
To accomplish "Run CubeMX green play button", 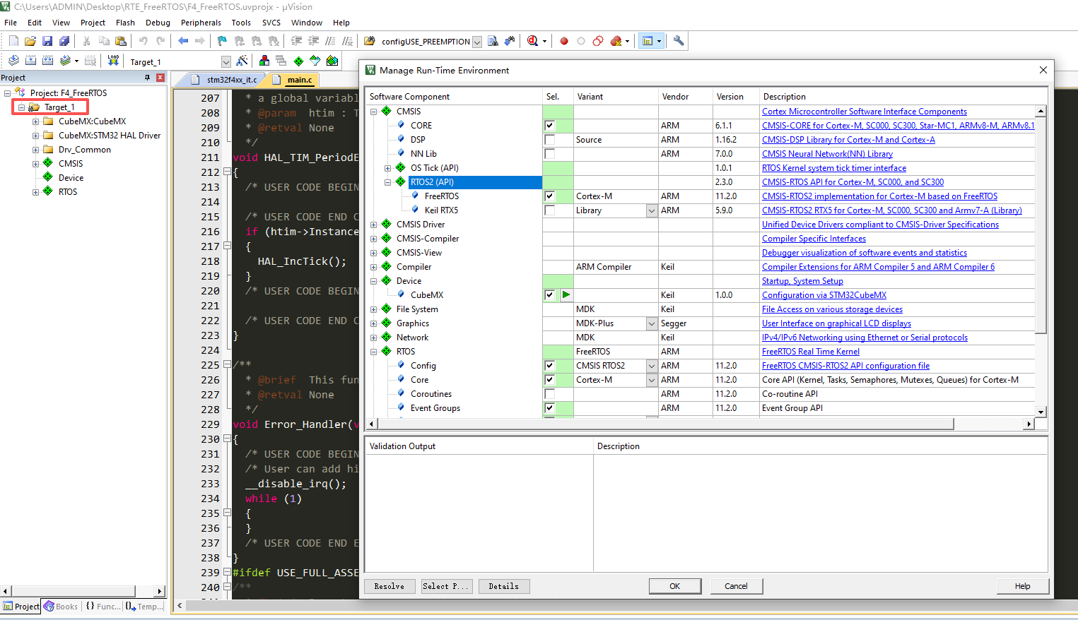I will (x=566, y=295).
